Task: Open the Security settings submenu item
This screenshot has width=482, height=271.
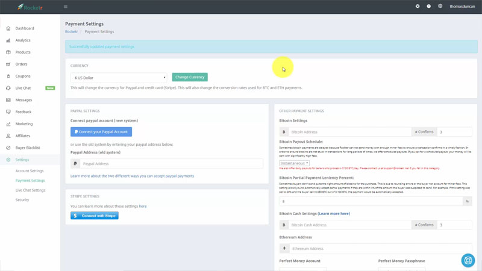Action: click(22, 200)
